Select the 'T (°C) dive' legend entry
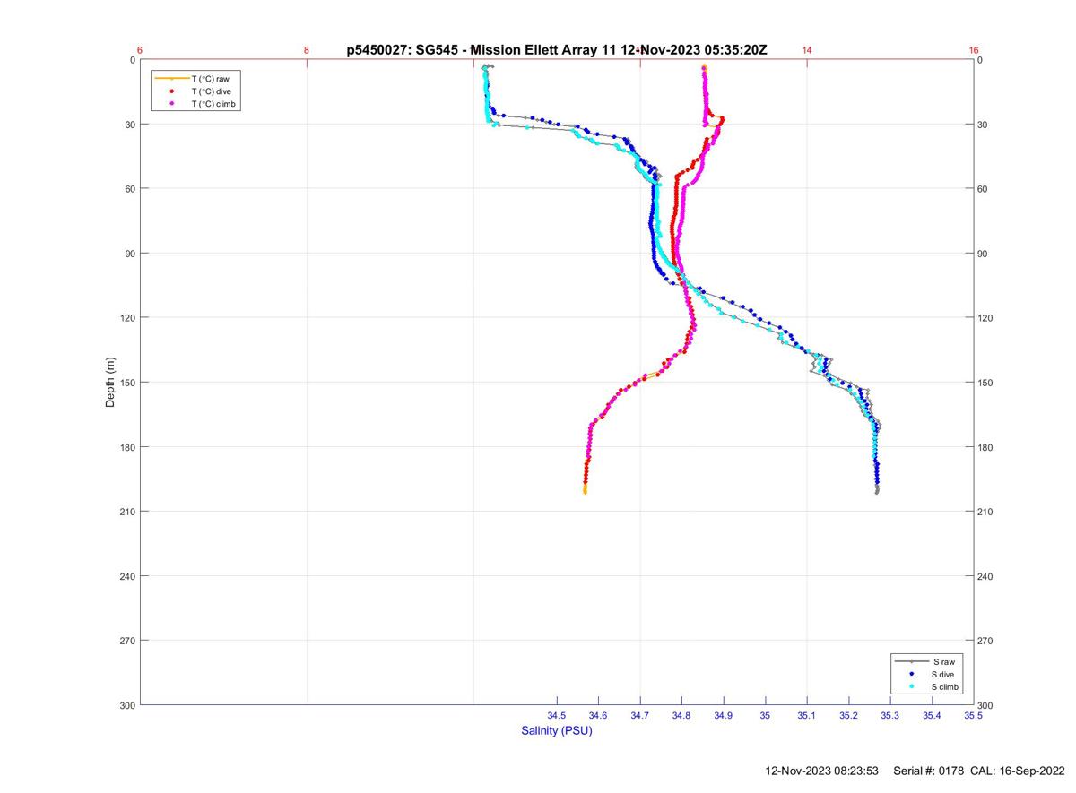 194,91
